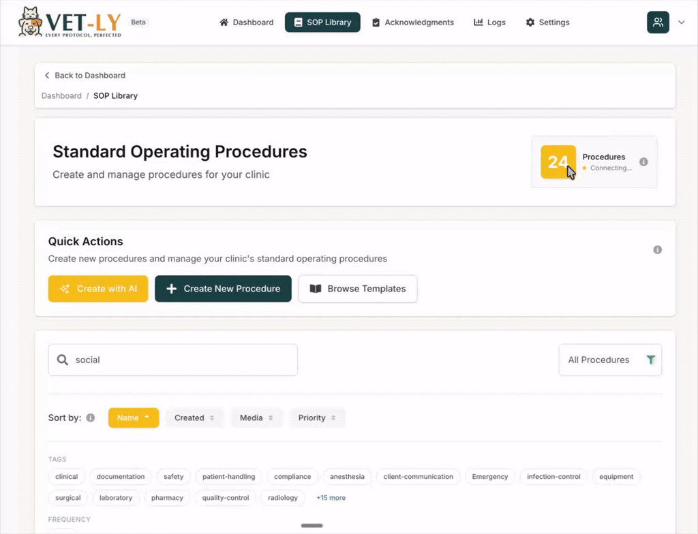The image size is (698, 534).
Task: Open the team members panel icon
Action: tap(657, 22)
